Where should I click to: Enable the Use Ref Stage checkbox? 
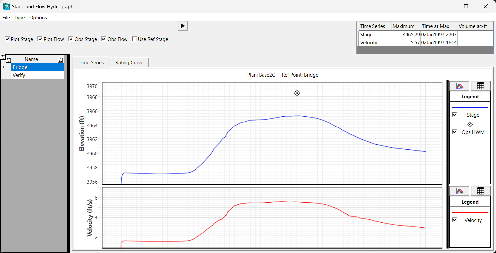pyautogui.click(x=134, y=39)
